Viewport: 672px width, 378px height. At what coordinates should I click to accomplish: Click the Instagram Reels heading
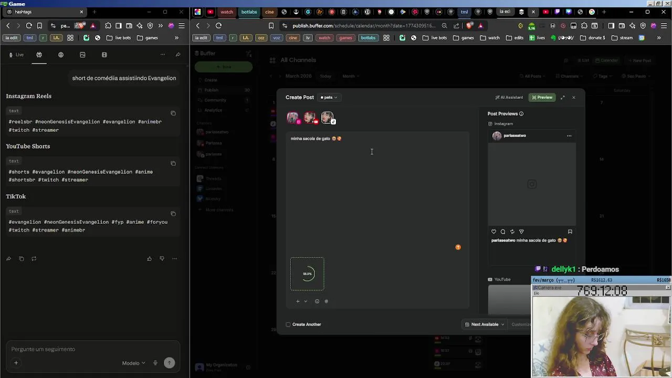click(x=29, y=96)
